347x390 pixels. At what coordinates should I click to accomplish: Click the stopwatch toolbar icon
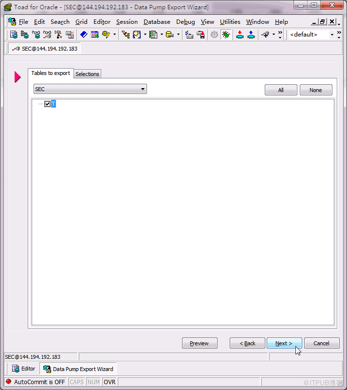click(214, 35)
